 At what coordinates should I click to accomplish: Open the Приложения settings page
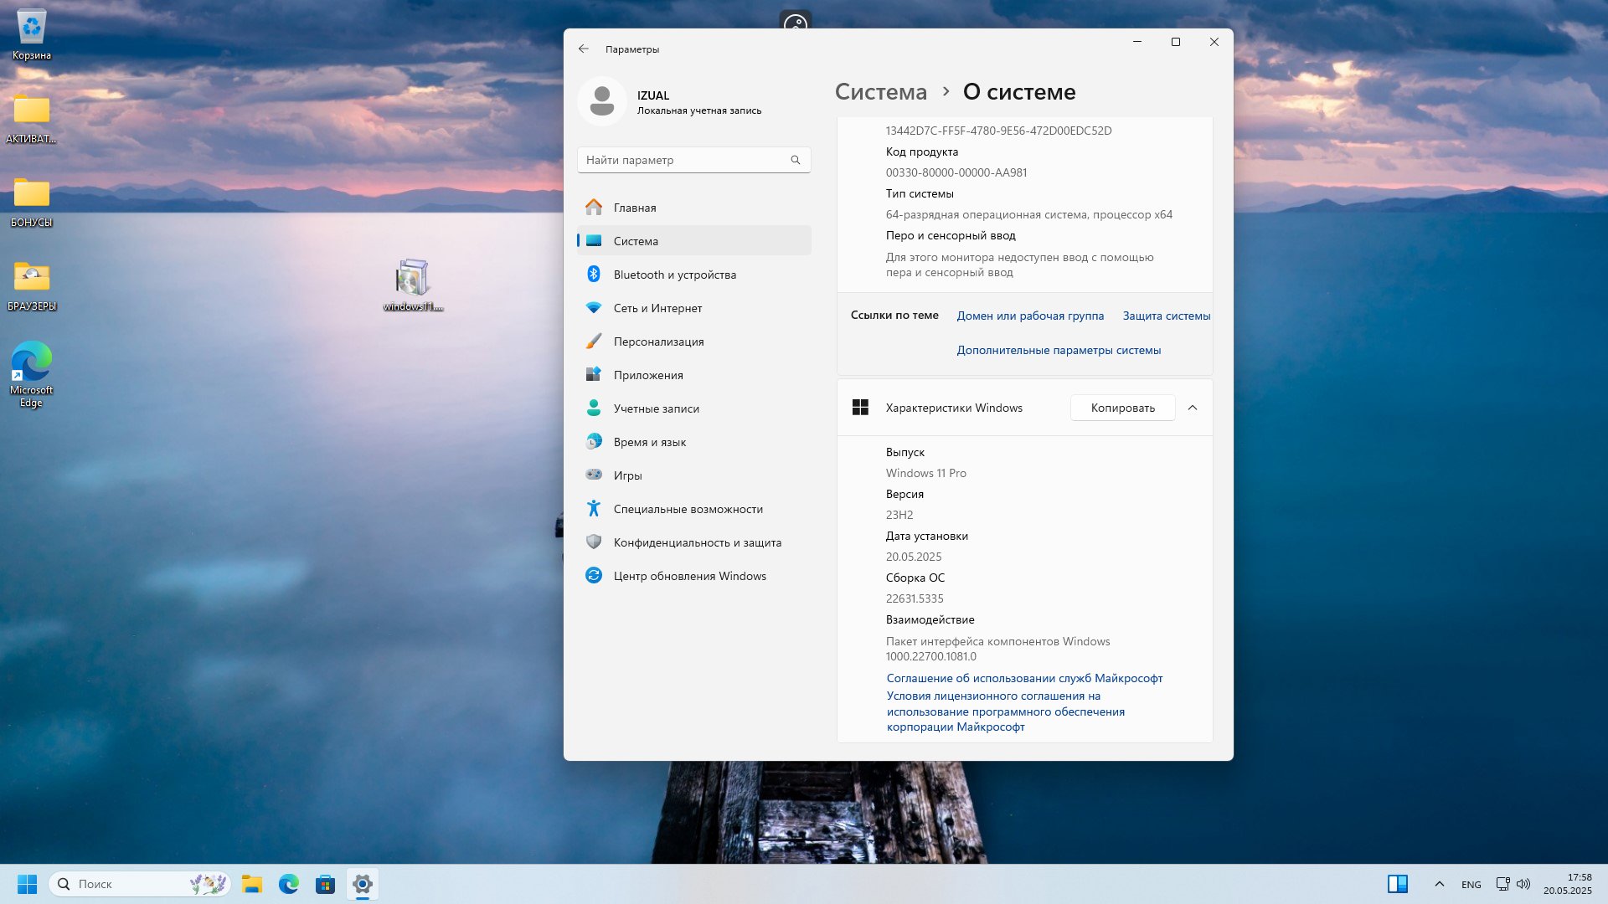pos(693,374)
